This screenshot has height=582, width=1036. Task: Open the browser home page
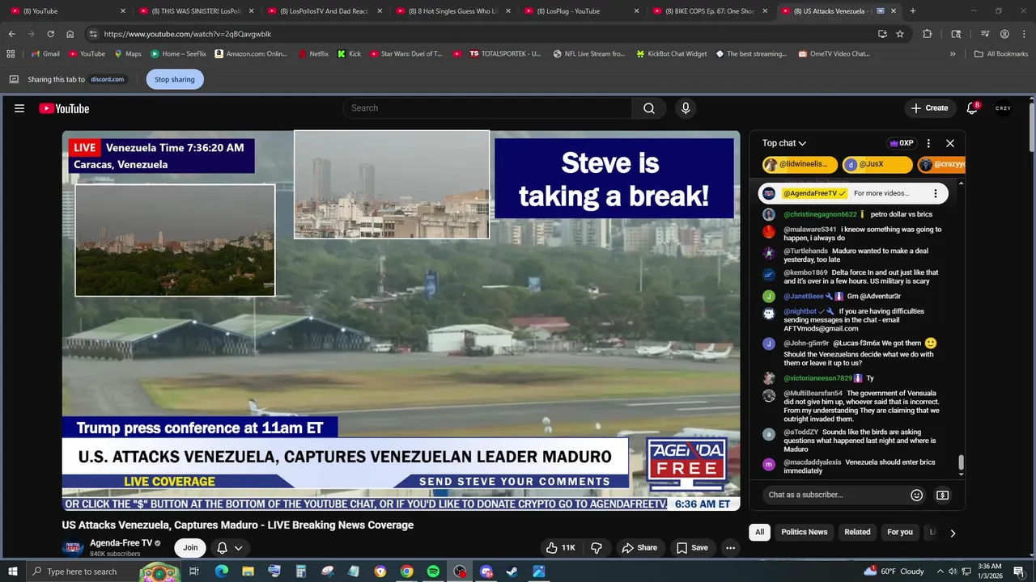click(70, 34)
